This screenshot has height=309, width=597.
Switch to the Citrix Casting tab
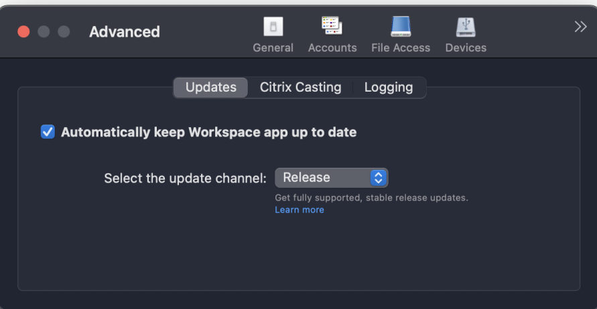(x=300, y=88)
